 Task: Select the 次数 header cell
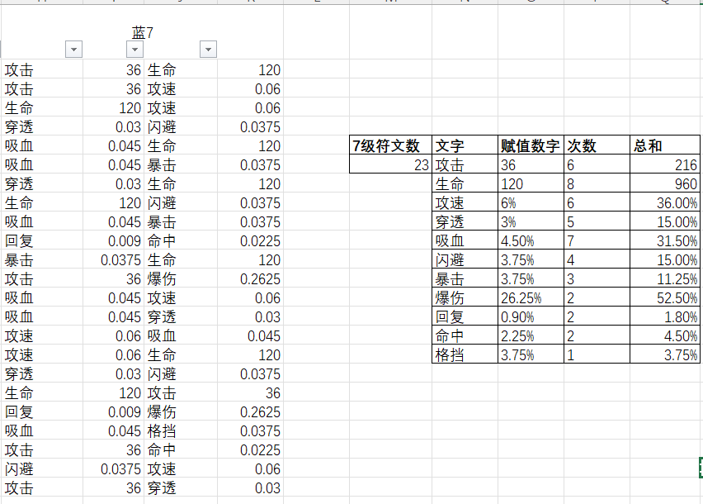[597, 145]
